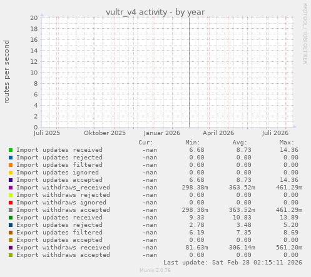
Task: Click the navy swatch for Export updates rejected
Action: tap(11, 225)
